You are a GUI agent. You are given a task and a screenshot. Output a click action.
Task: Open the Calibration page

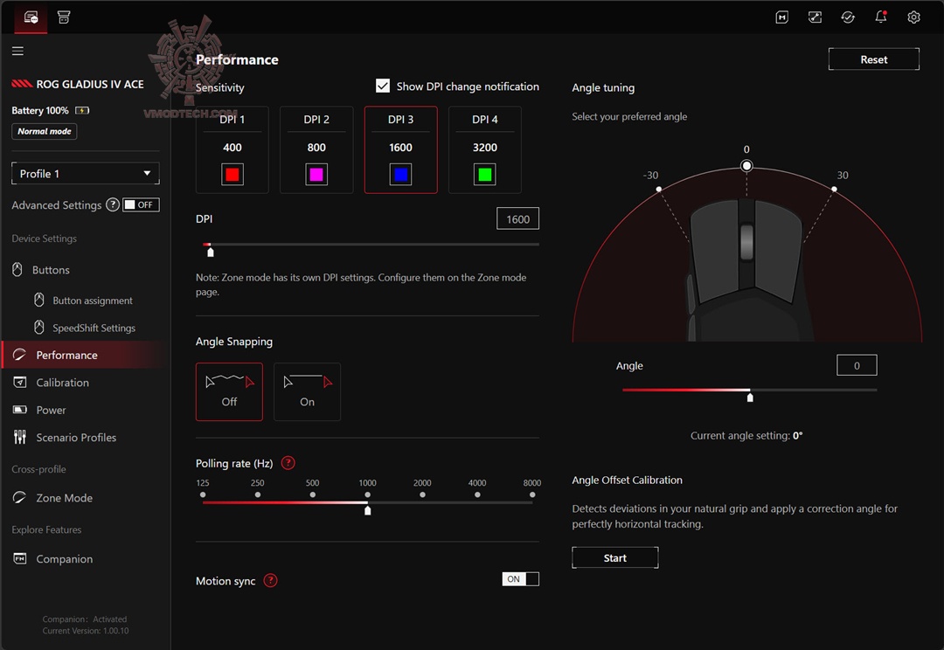(x=63, y=382)
